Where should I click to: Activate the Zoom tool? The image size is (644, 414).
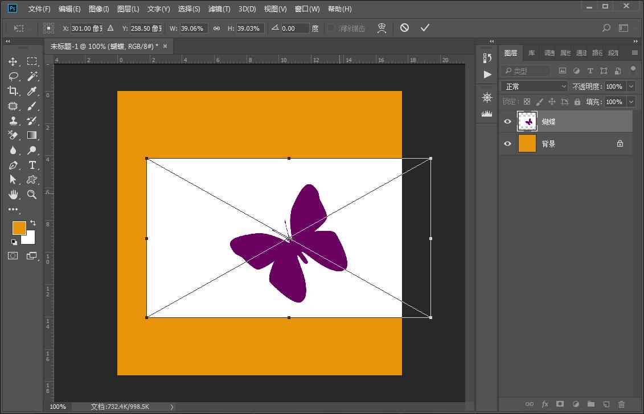32,194
